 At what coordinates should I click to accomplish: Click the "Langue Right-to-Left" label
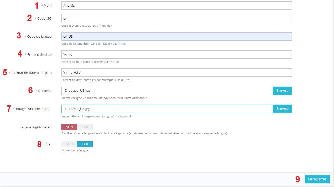(x=36, y=127)
